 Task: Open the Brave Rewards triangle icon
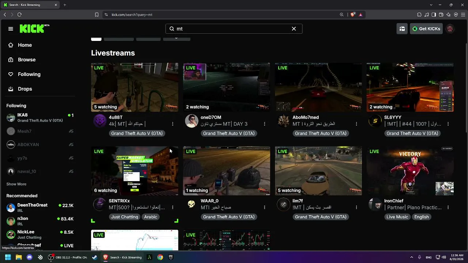click(x=361, y=15)
